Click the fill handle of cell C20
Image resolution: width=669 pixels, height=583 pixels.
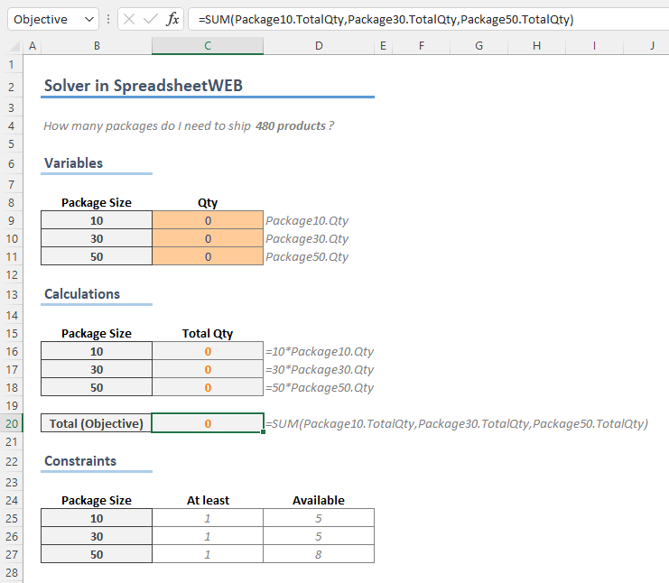tap(264, 432)
